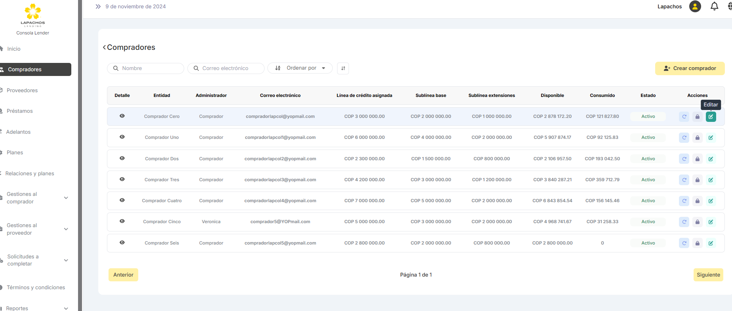Toggle the sort direction arrows button
732x311 pixels.
pyautogui.click(x=343, y=68)
